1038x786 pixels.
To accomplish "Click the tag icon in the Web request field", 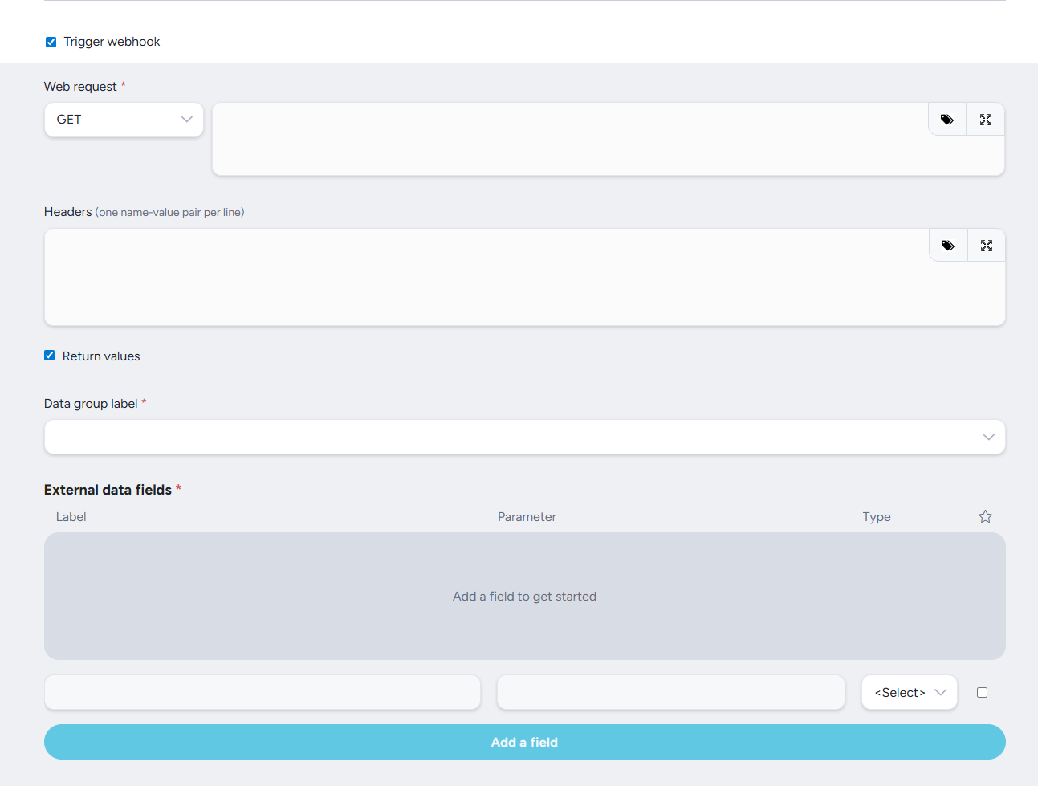I will point(947,120).
